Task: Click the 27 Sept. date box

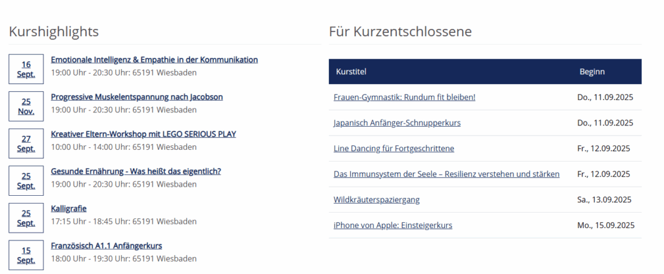Action: [26, 143]
